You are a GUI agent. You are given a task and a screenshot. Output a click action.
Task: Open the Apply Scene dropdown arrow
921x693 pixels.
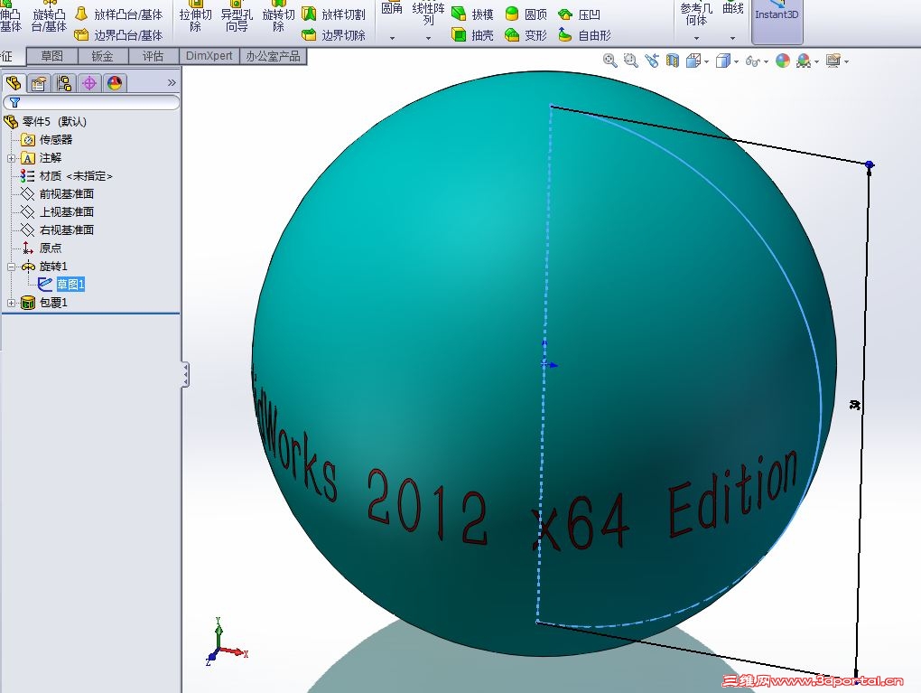tap(816, 61)
